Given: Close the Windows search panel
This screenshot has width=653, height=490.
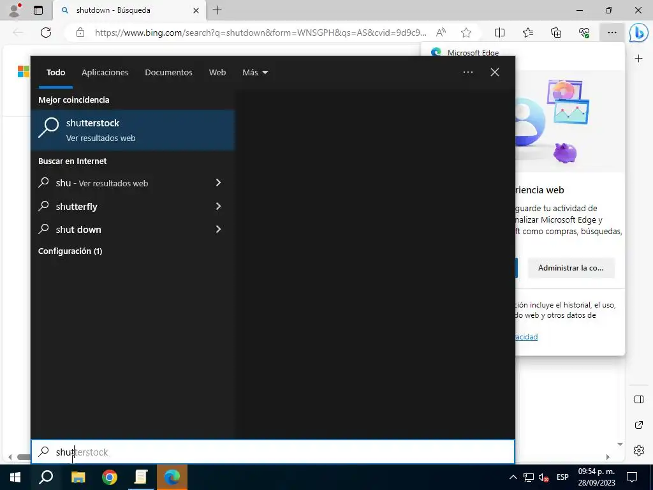Looking at the screenshot, I should [x=495, y=72].
